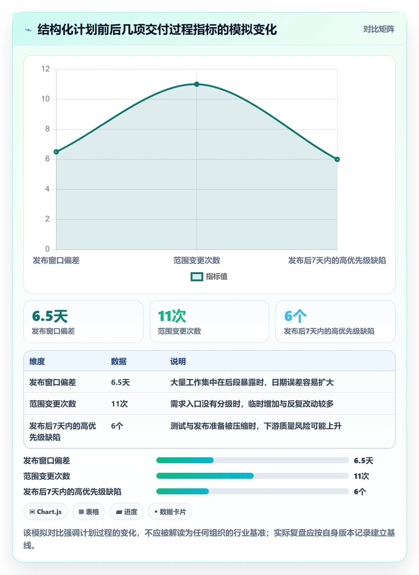Click the y-axis tick label 10

click(x=45, y=99)
